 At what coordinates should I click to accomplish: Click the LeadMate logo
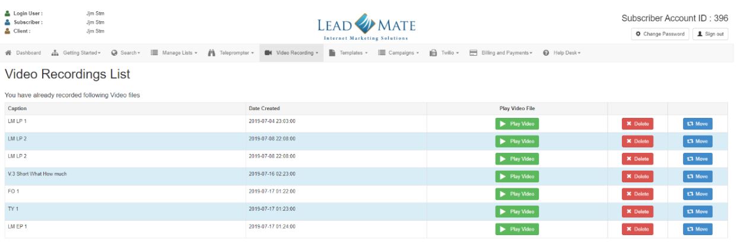(x=368, y=28)
